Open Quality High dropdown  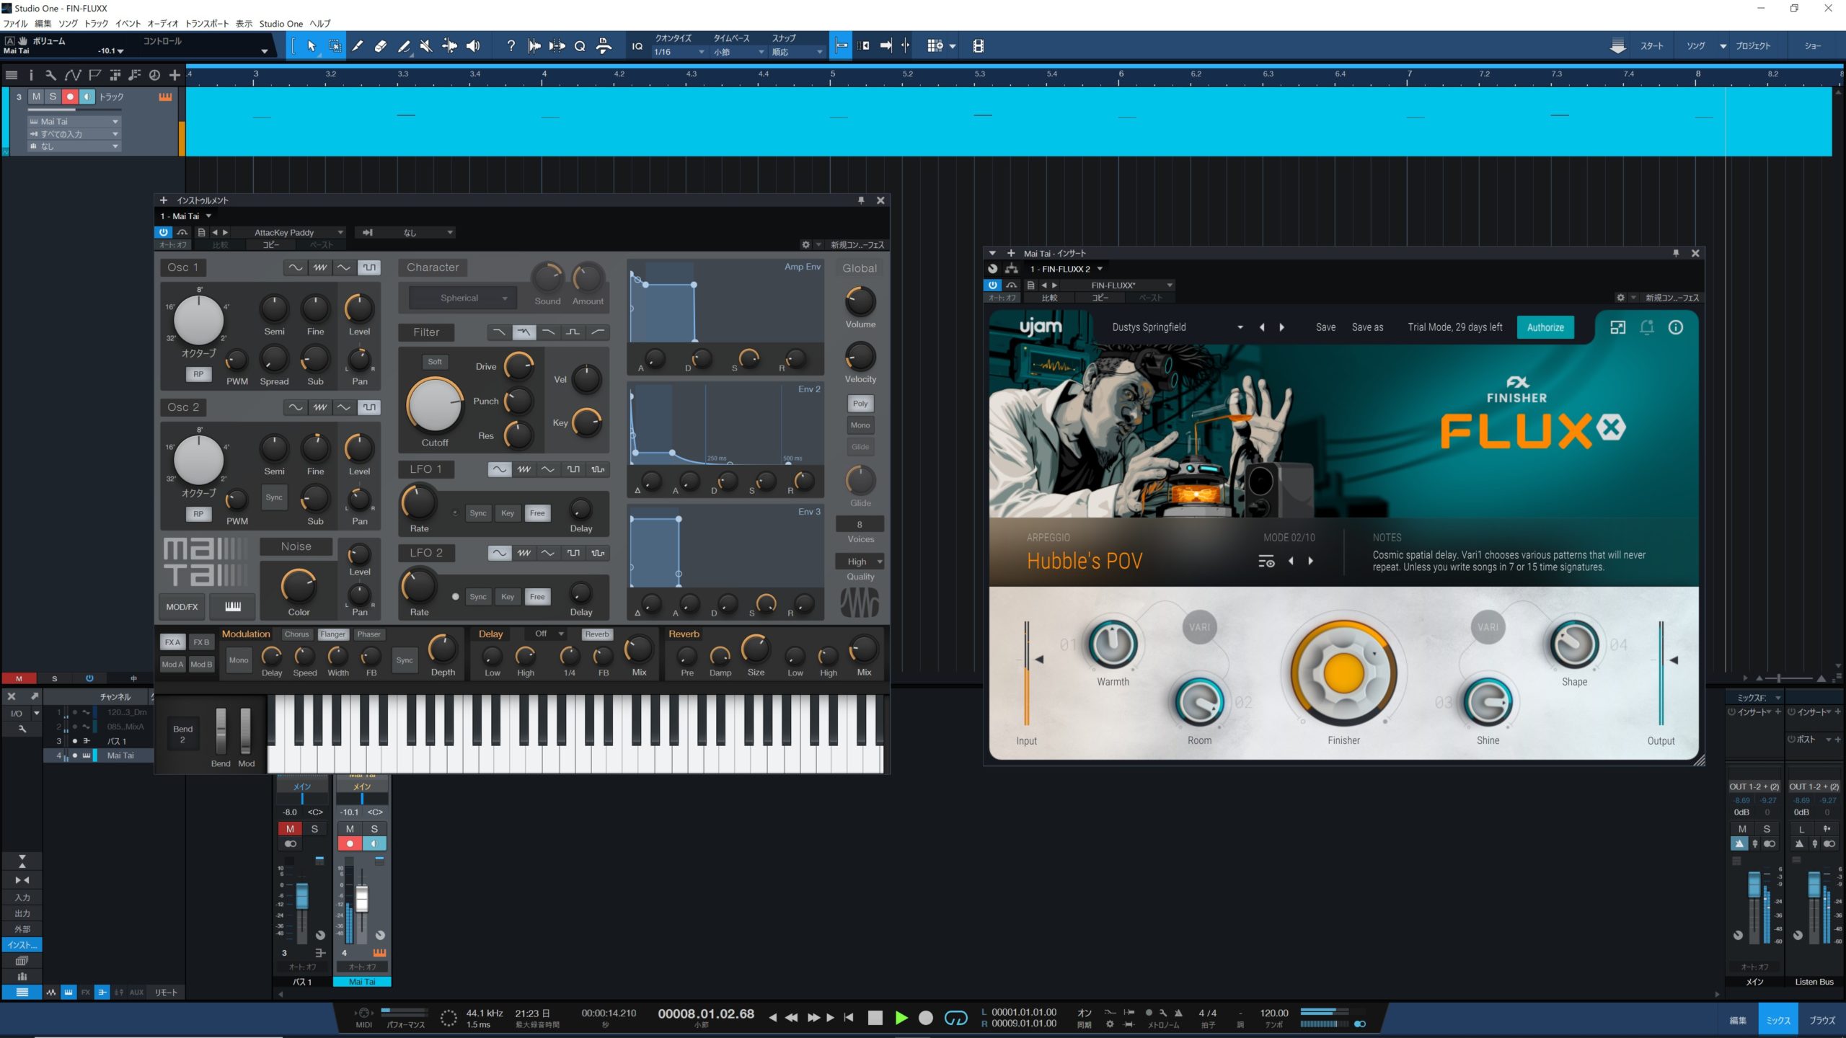pos(860,562)
